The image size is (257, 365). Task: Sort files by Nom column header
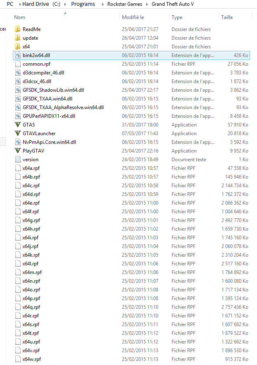click(19, 17)
